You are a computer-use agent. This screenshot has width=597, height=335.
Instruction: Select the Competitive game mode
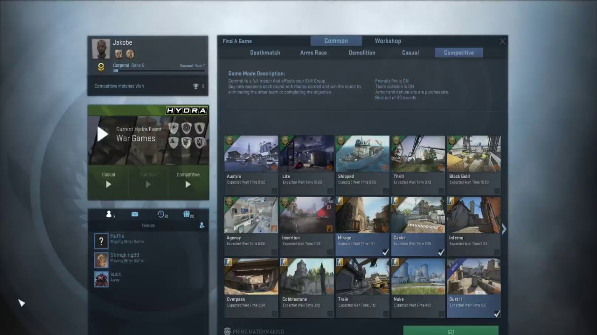point(459,53)
